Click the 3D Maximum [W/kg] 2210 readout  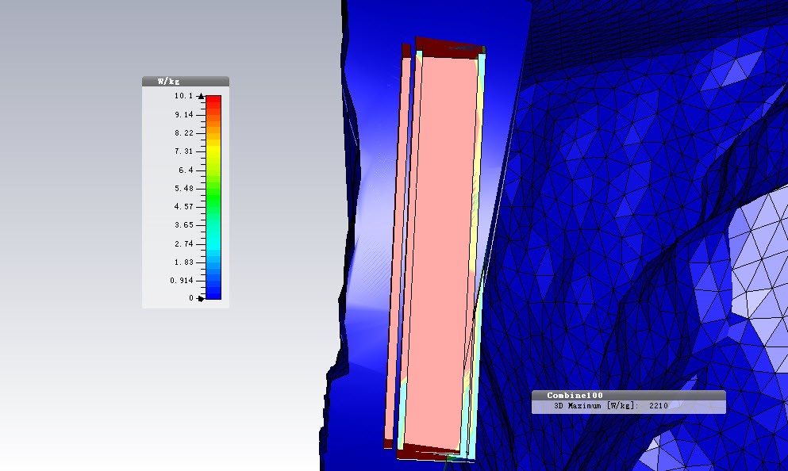point(610,406)
